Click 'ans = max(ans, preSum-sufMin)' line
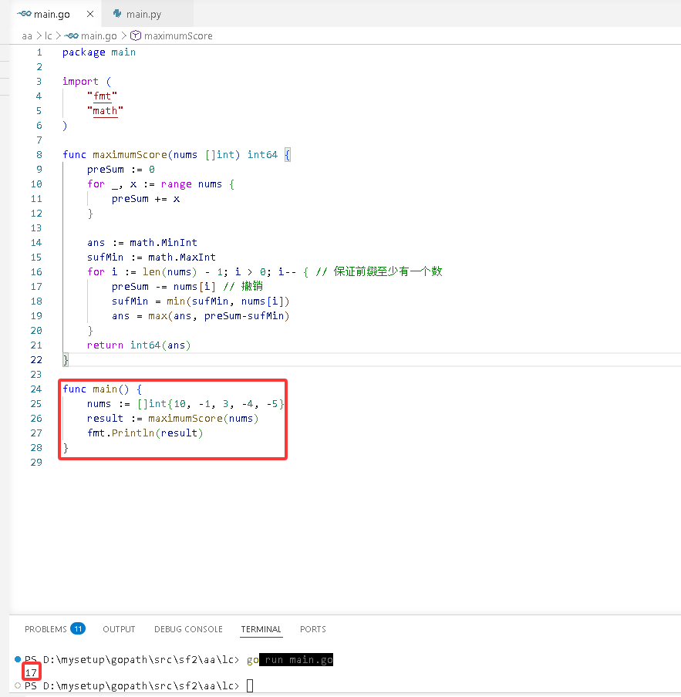 tap(201, 316)
